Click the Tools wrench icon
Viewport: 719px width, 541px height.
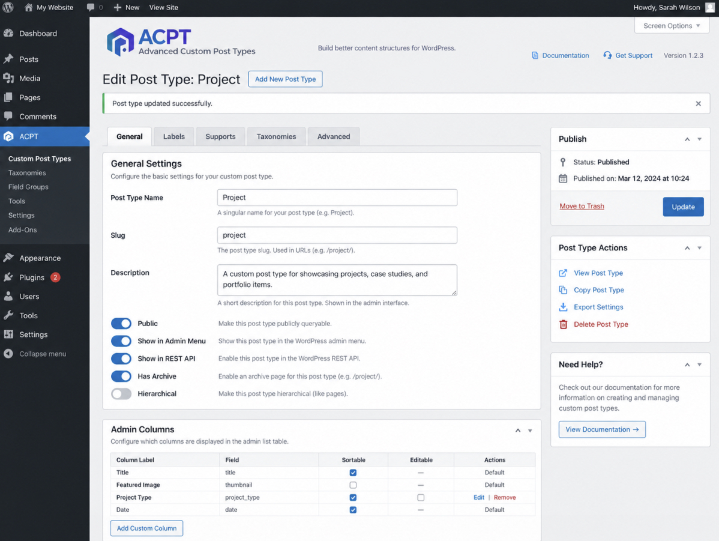[x=8, y=315]
